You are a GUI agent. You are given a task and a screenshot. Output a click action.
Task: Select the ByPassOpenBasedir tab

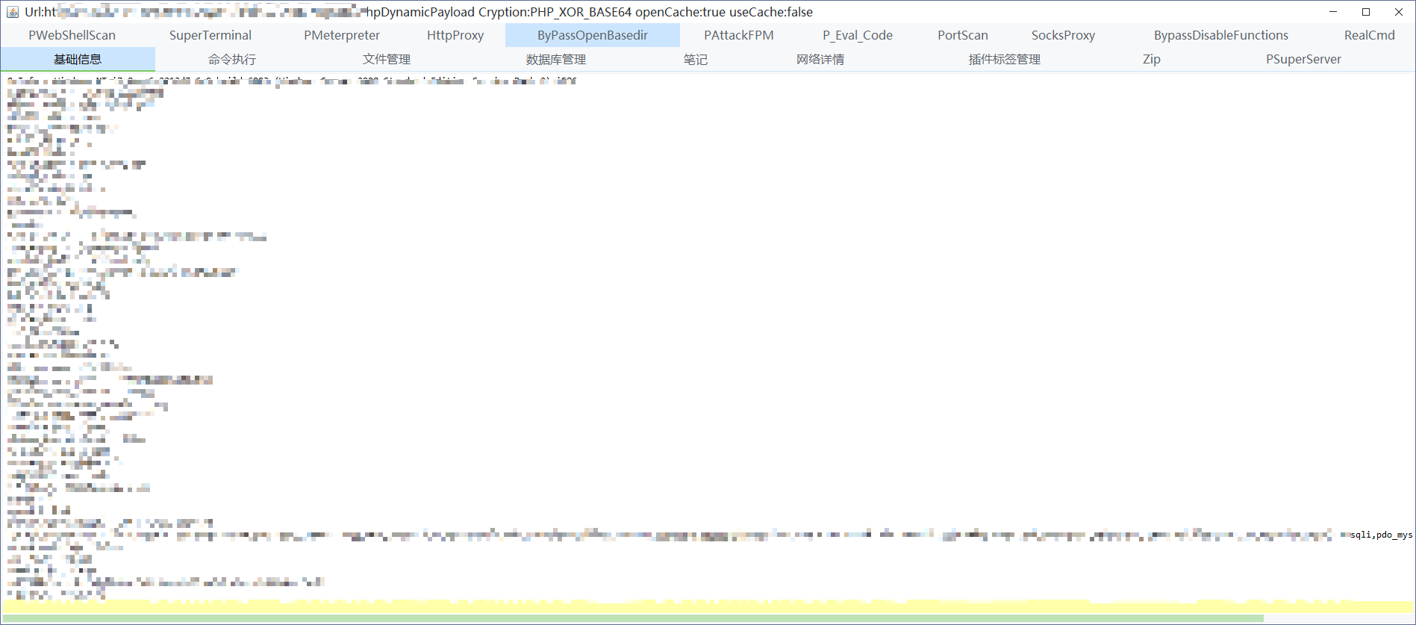[592, 35]
